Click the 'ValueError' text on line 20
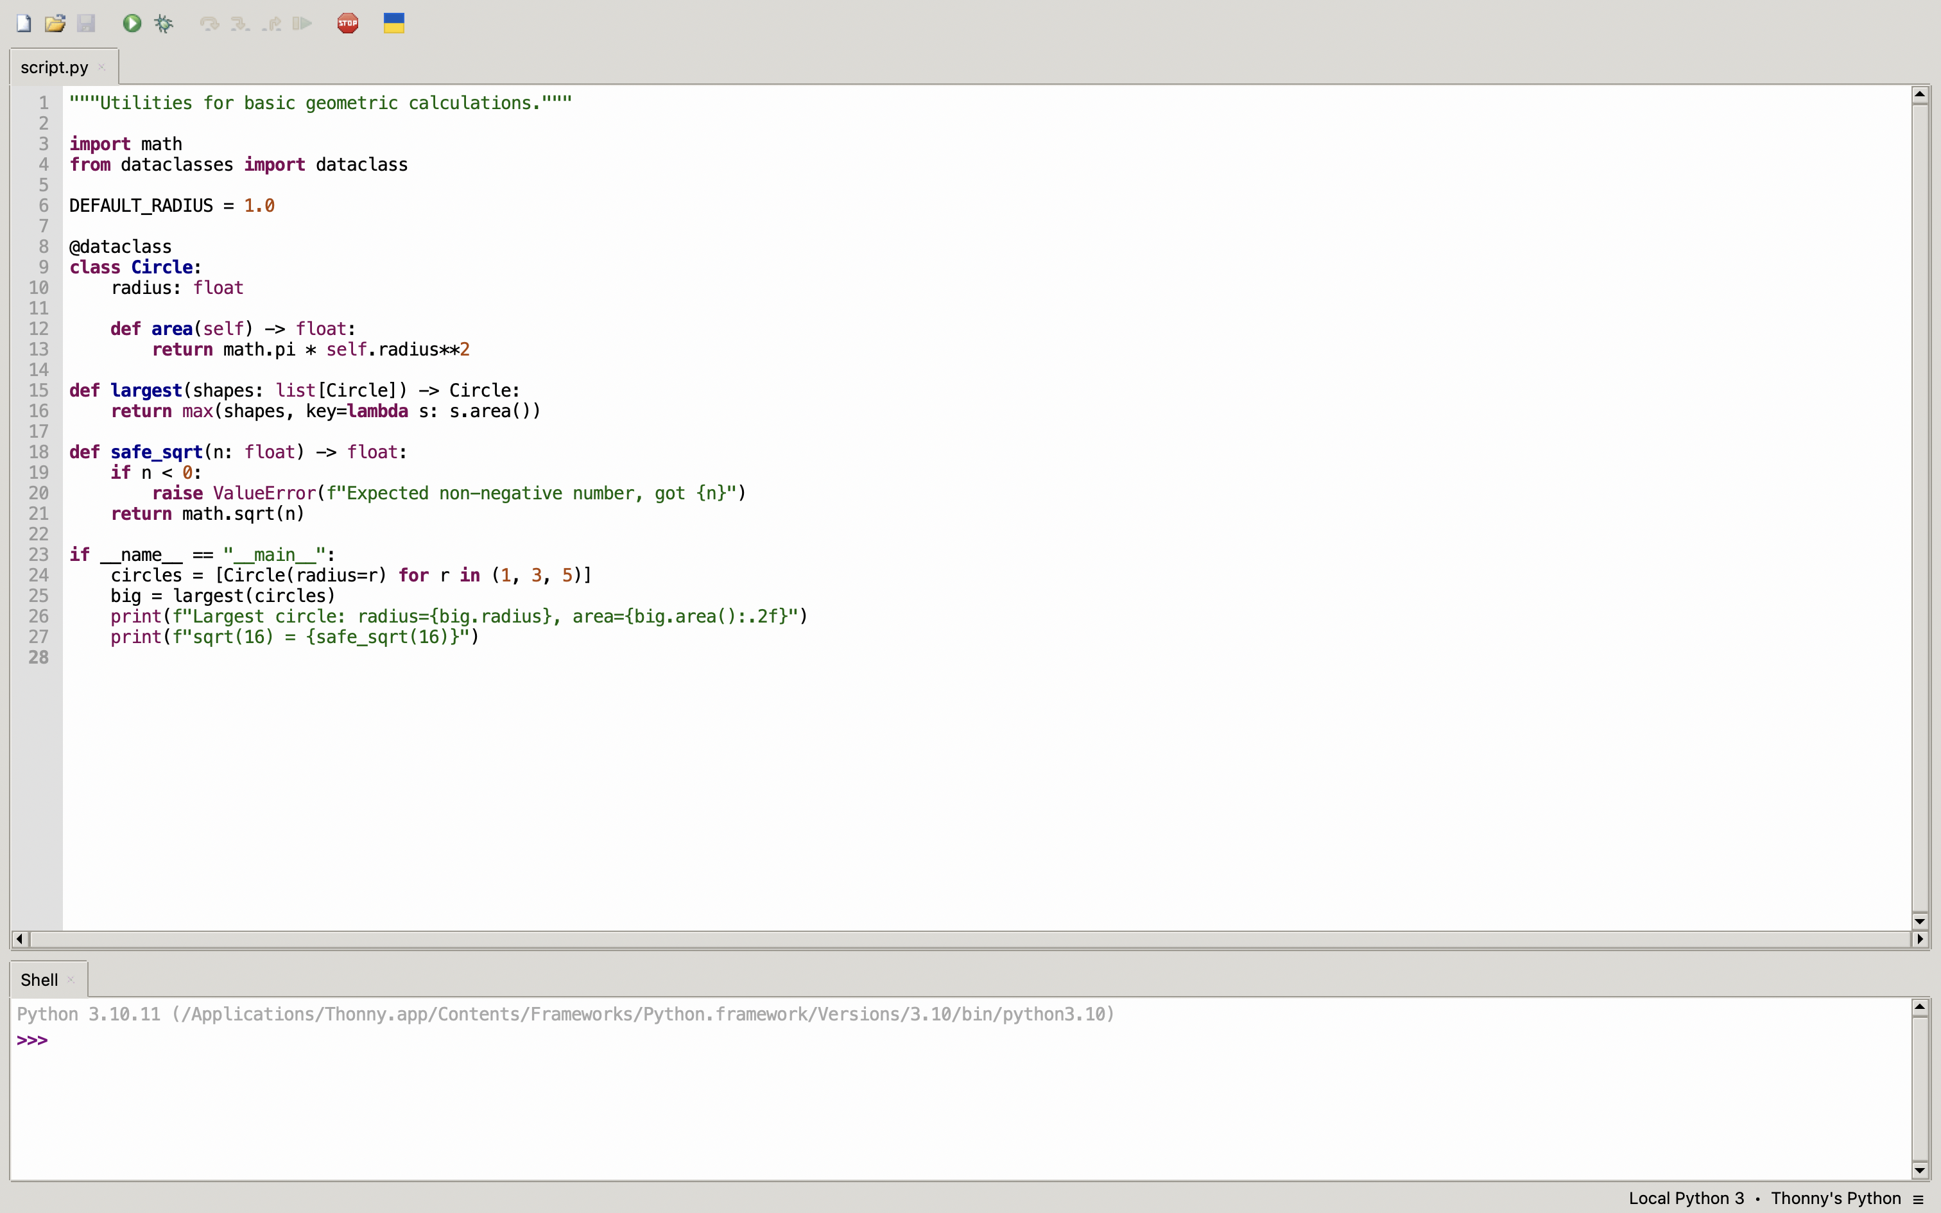This screenshot has height=1213, width=1941. click(264, 493)
